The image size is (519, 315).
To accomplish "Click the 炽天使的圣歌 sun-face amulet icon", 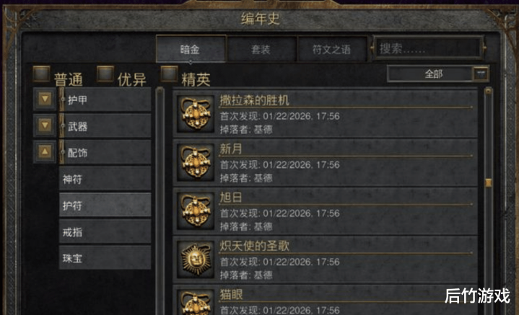I will [196, 259].
